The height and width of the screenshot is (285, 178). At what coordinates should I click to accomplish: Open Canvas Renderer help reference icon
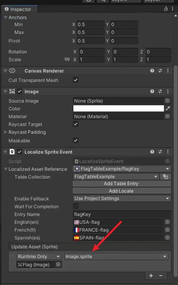pyautogui.click(x=152, y=71)
